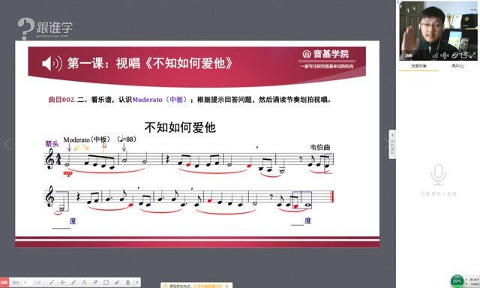Viewport: 480px width, 288px height.
Task: Click the red button at toolbar left
Action: click(4, 282)
